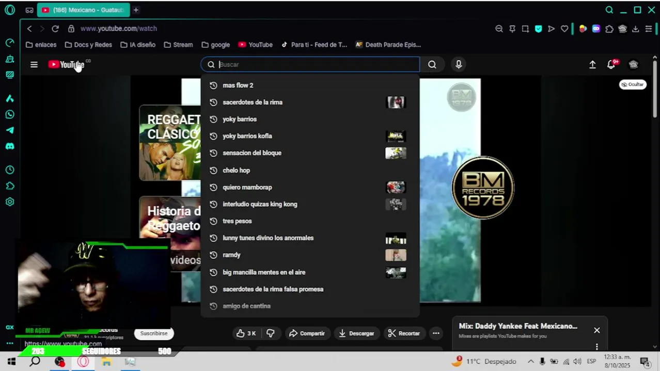660x371 pixels.
Task: Open the Docs y Redes bookmark folder
Action: coord(88,45)
